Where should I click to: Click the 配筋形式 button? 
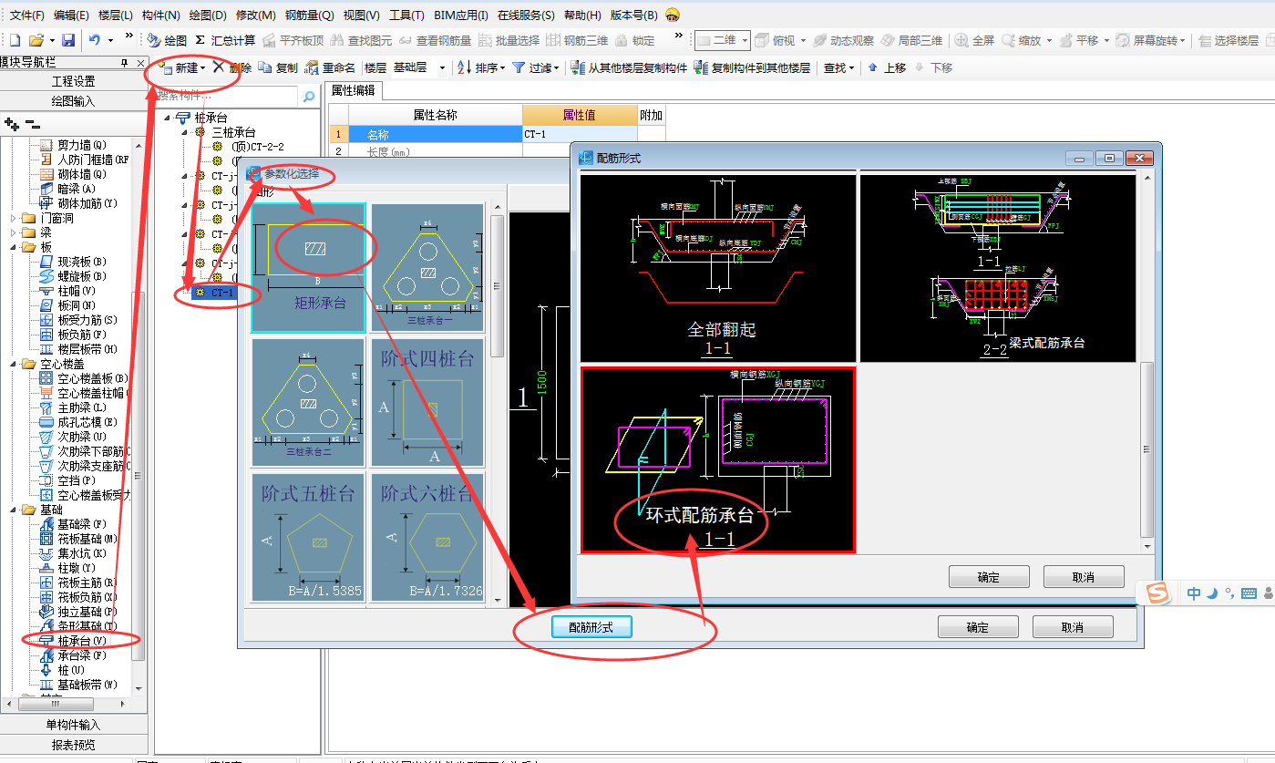pyautogui.click(x=591, y=627)
